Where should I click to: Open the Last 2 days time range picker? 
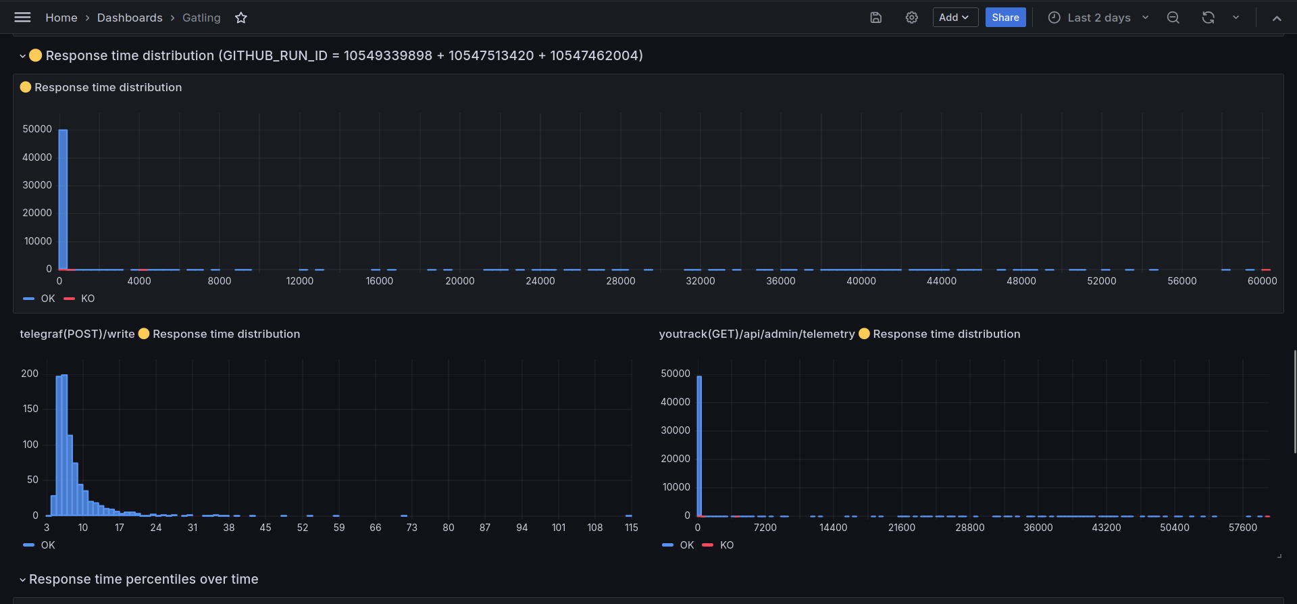click(x=1098, y=18)
